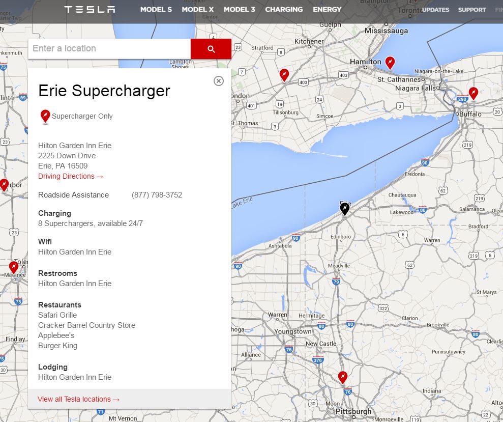Viewport: 503px width, 422px height.
Task: Click the Interstate 86 shield near Lakewood
Action: point(423,210)
